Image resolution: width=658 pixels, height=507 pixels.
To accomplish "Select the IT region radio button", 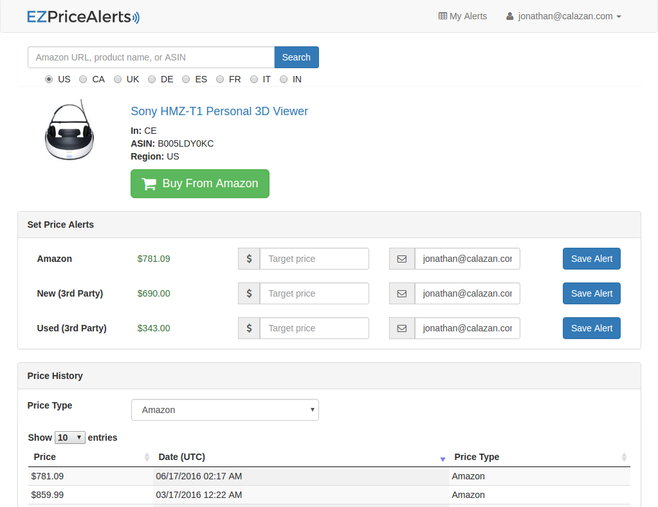I will pos(254,79).
